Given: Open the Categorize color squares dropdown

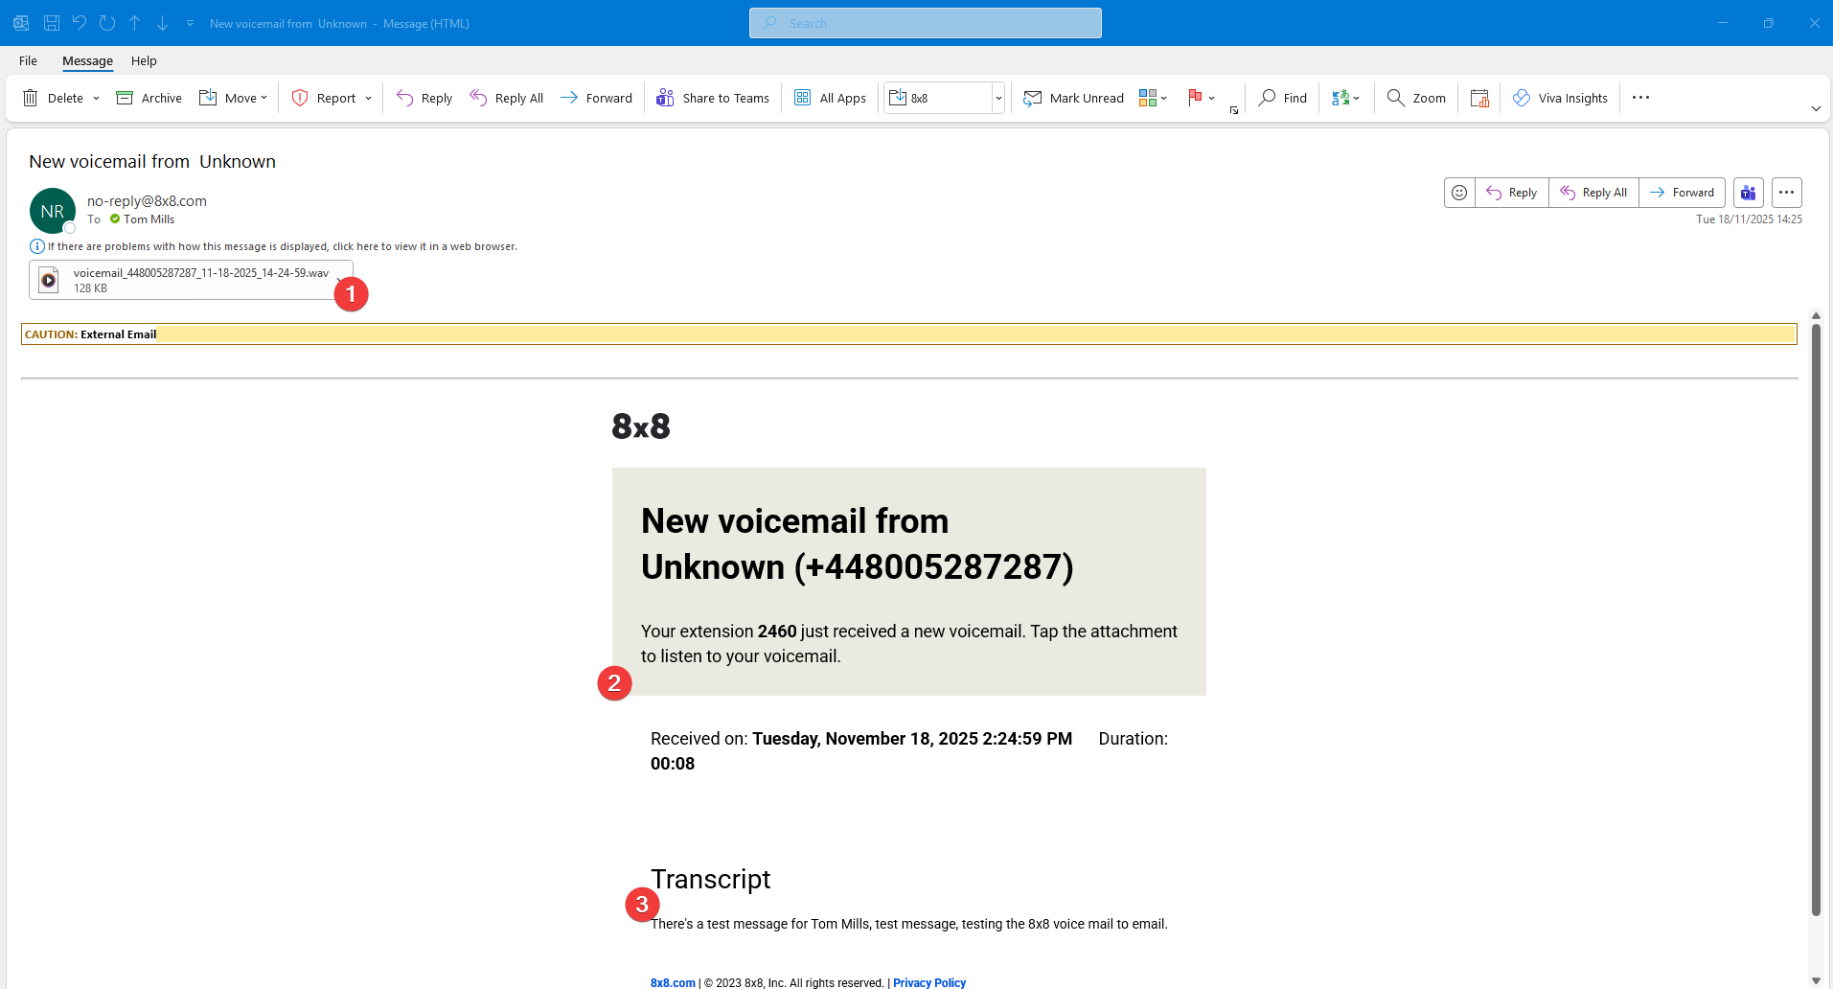Looking at the screenshot, I should (1153, 98).
